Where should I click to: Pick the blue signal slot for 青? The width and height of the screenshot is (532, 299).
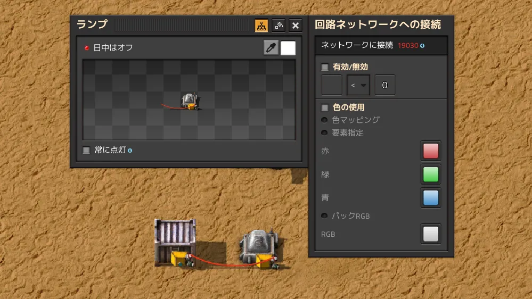tap(431, 197)
